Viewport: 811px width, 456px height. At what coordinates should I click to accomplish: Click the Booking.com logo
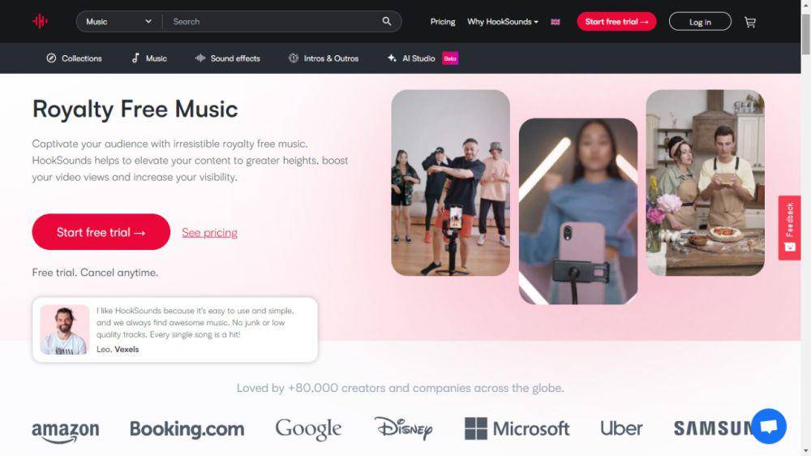[x=187, y=428]
